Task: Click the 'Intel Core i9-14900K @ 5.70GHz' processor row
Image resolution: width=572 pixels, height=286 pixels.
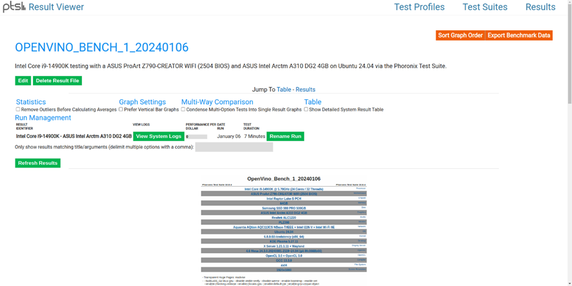Action: (x=284, y=189)
